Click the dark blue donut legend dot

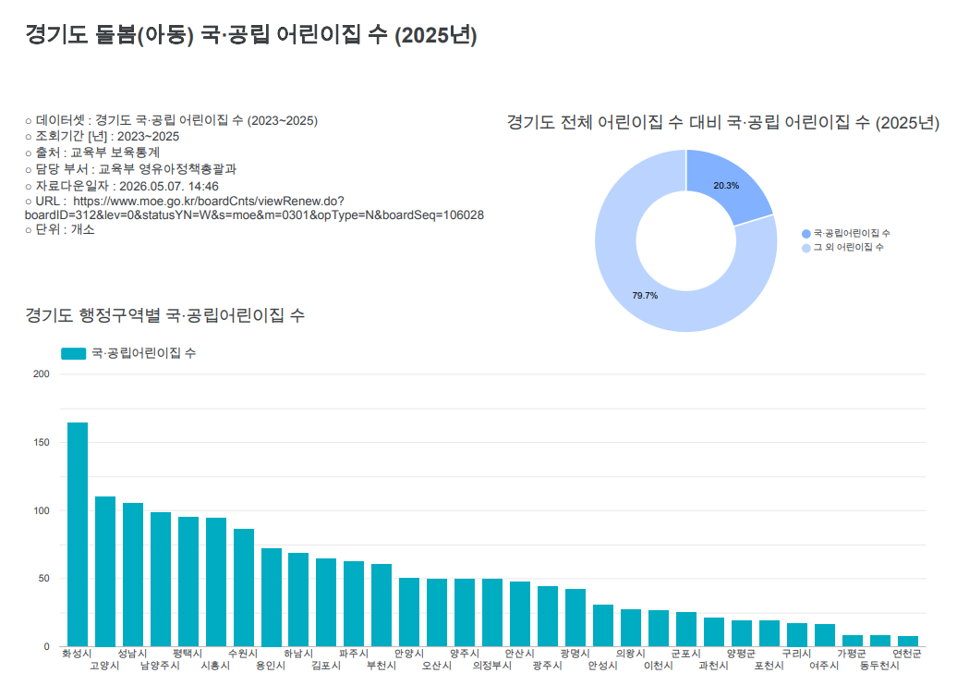tap(806, 233)
